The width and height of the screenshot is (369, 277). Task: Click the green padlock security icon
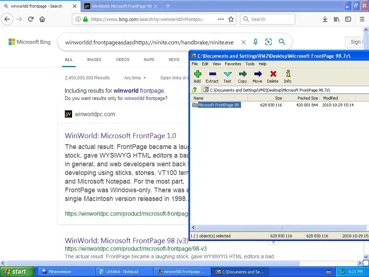(x=85, y=19)
